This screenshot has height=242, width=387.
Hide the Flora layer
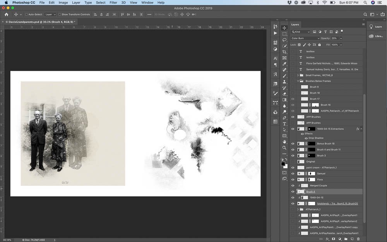(293, 180)
